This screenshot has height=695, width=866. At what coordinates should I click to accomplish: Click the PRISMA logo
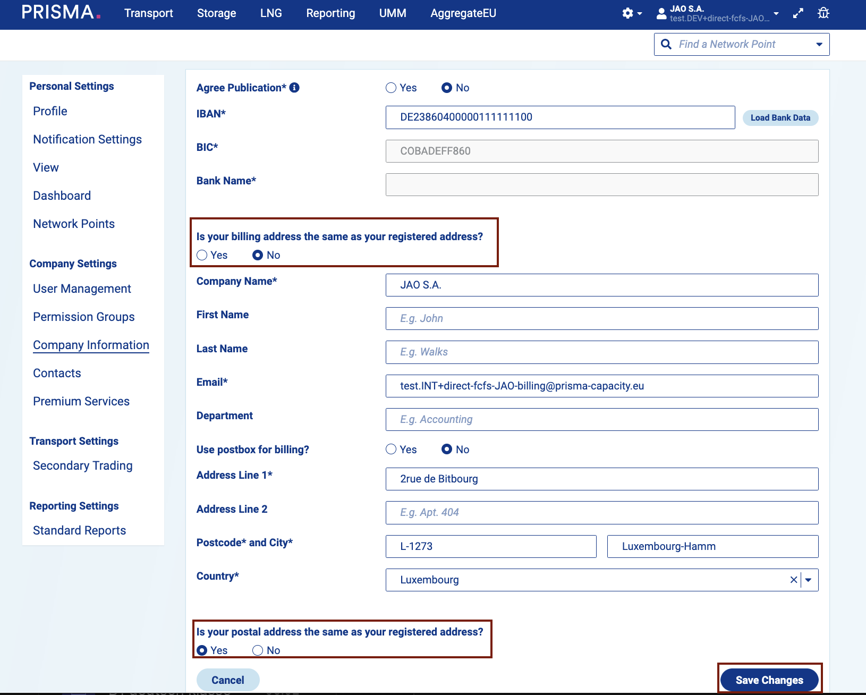coord(61,13)
